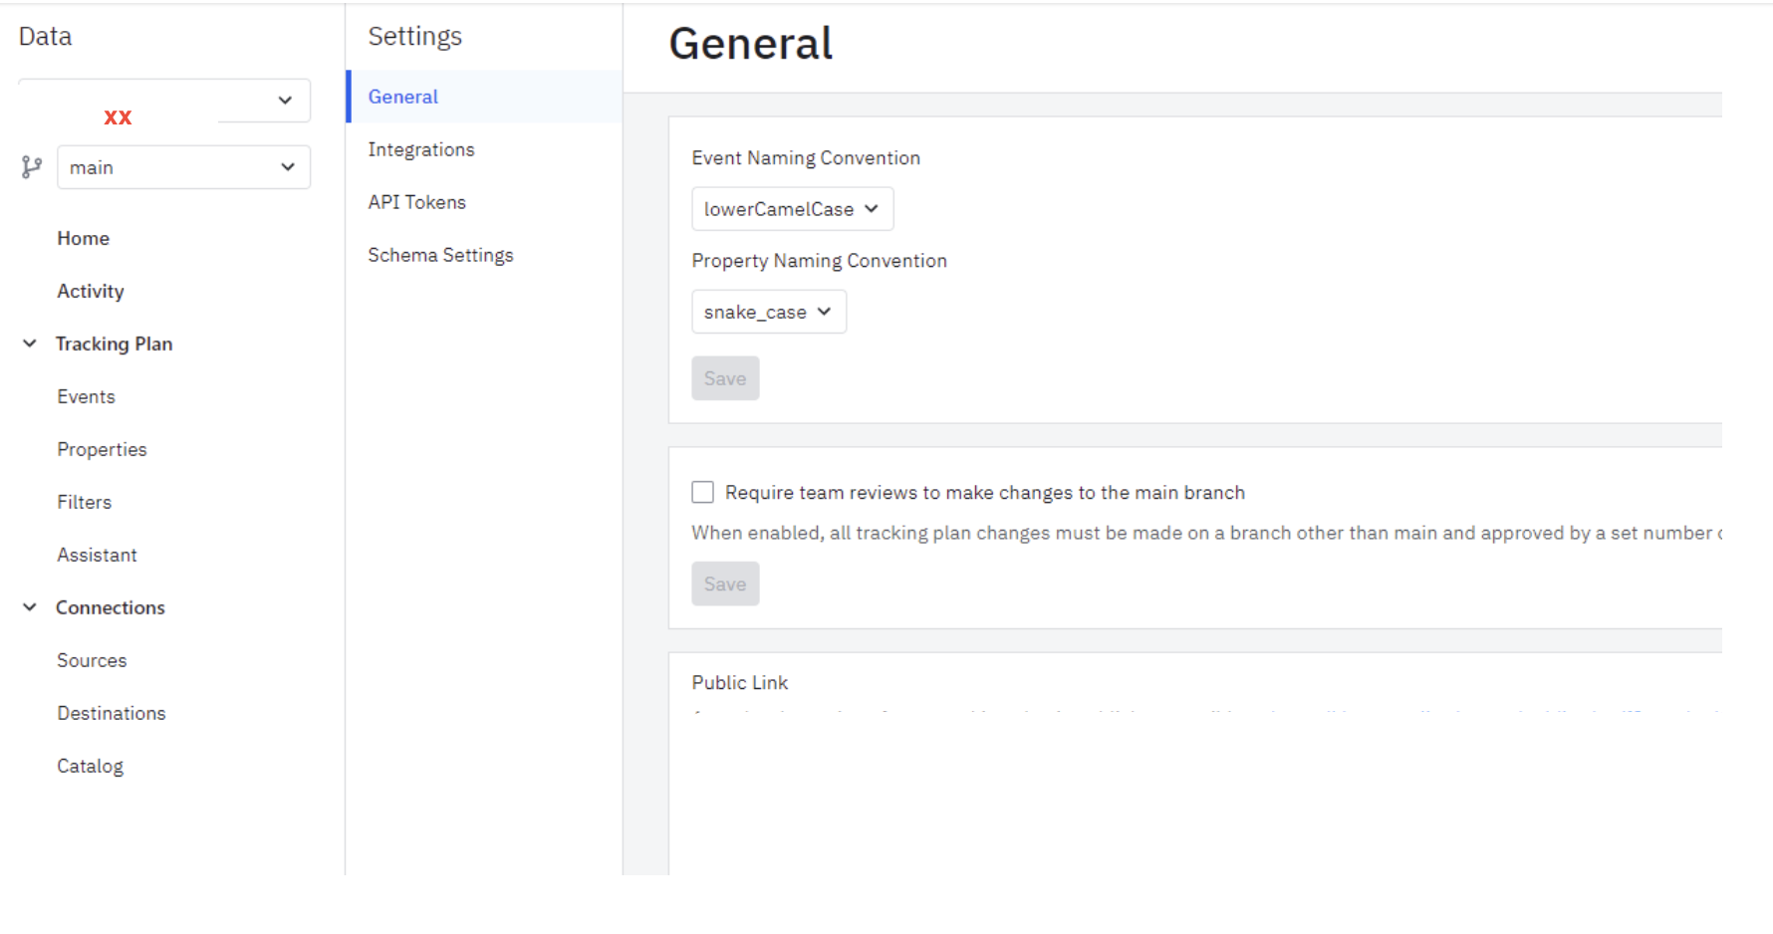Enable require team reviews checkbox

click(x=703, y=492)
